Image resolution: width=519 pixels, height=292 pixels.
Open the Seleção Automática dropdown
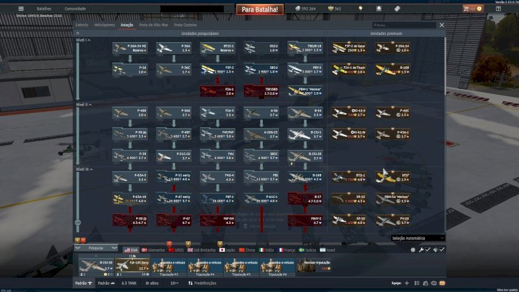(418, 238)
